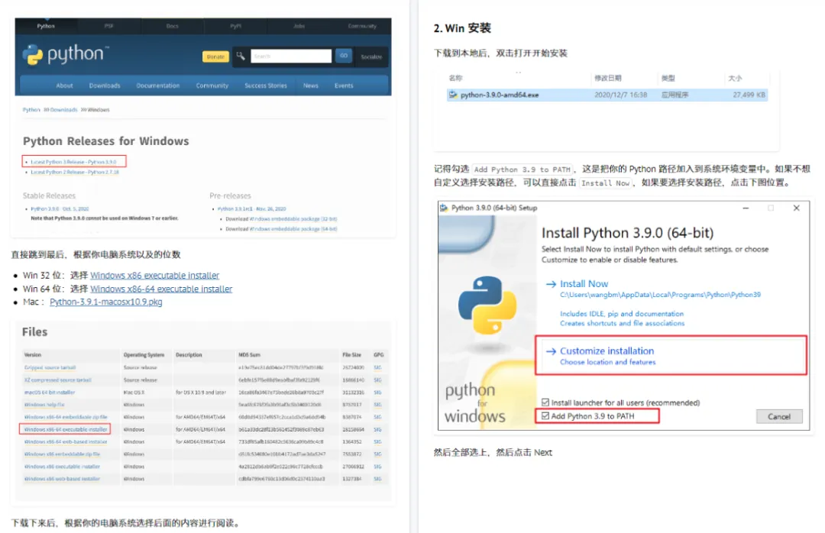Download Windows embeddable package (32-bit) pre-release

pos(293,219)
